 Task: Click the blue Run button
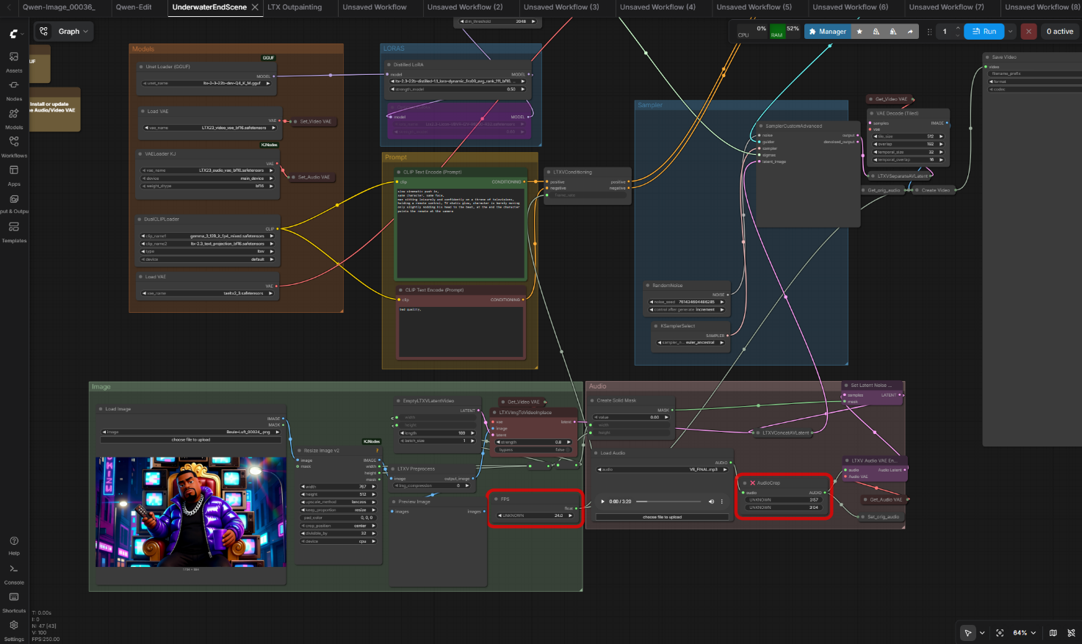point(984,32)
